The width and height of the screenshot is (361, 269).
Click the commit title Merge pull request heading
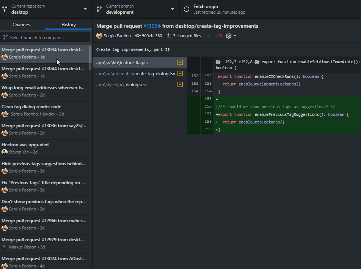click(177, 26)
